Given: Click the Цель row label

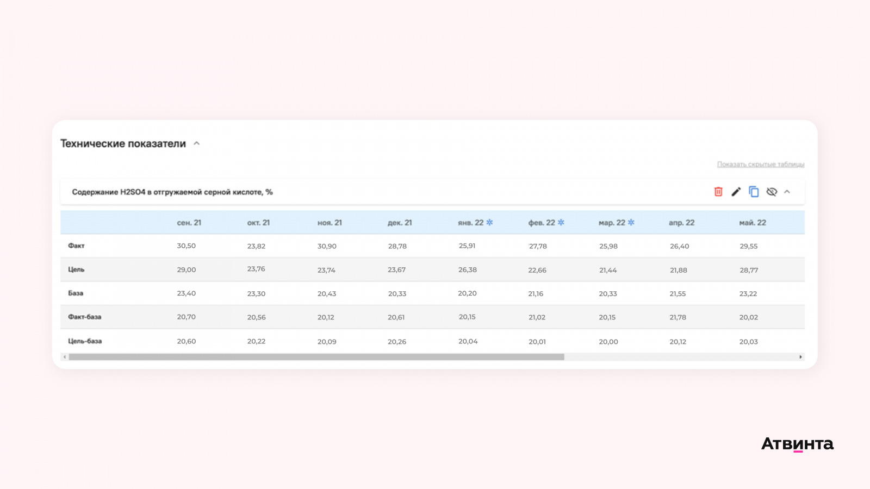Looking at the screenshot, I should coord(76,269).
